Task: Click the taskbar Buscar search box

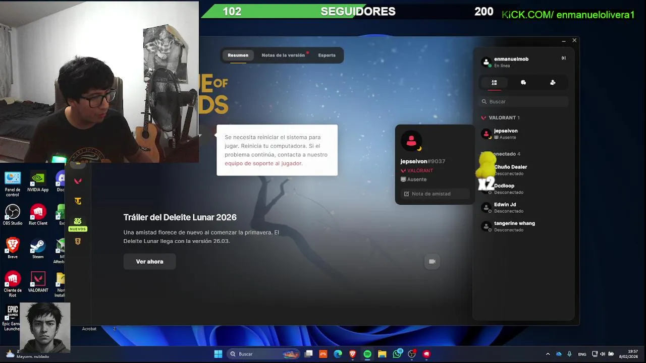Action: (x=262, y=354)
